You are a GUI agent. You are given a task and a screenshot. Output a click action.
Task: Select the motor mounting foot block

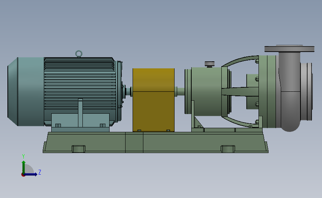[80, 123]
